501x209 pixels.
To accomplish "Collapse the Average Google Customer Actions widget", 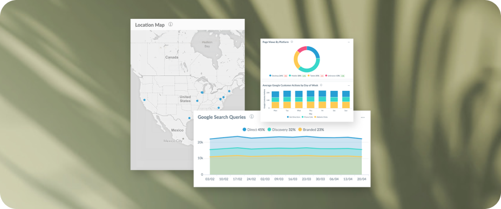I will pos(348,85).
